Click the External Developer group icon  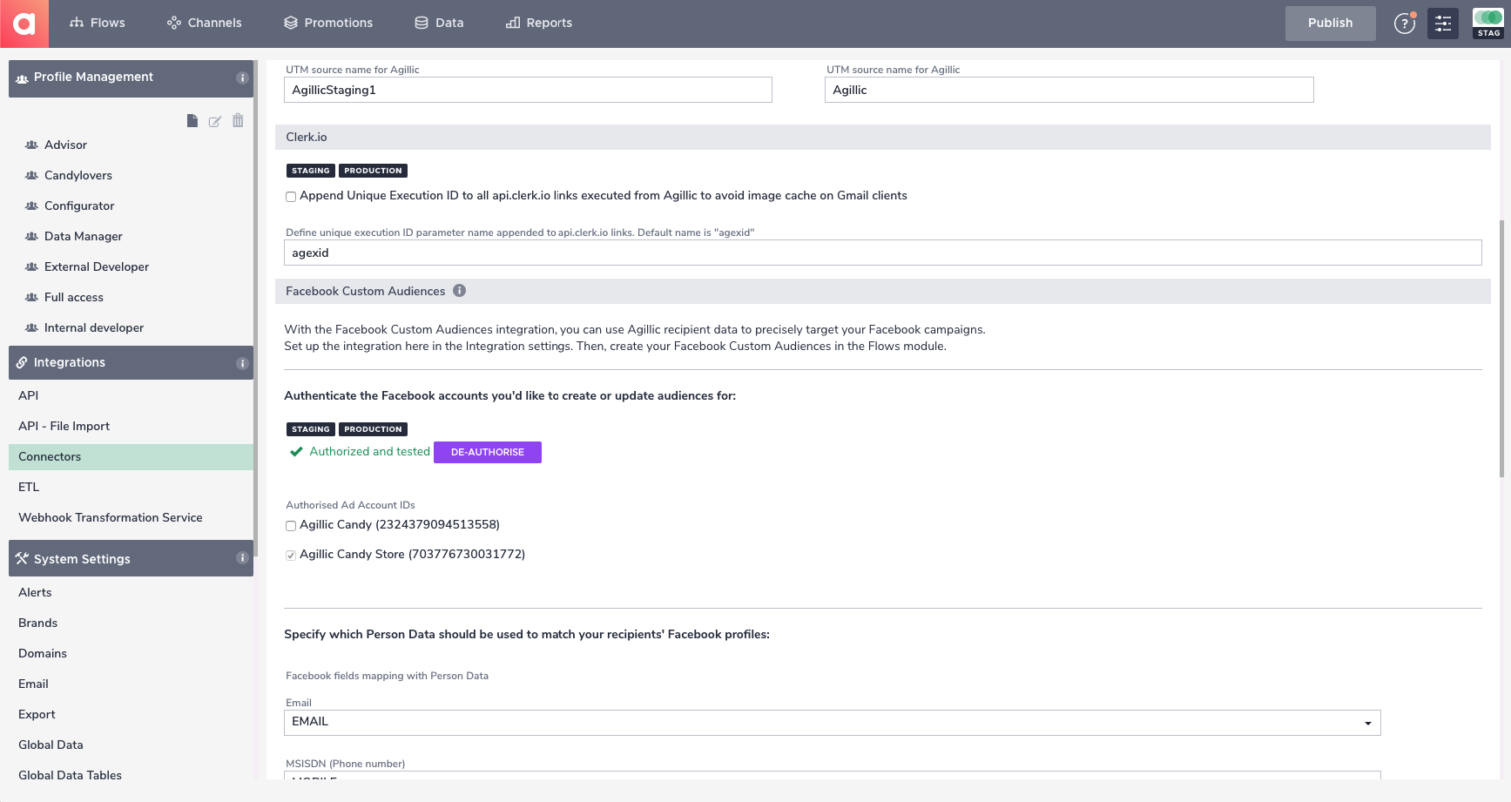pyautogui.click(x=31, y=266)
